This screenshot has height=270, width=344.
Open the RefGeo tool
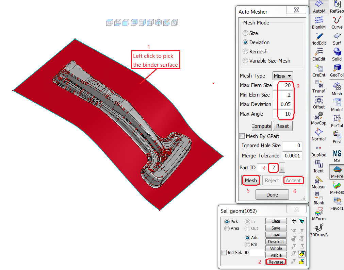tap(337, 7)
